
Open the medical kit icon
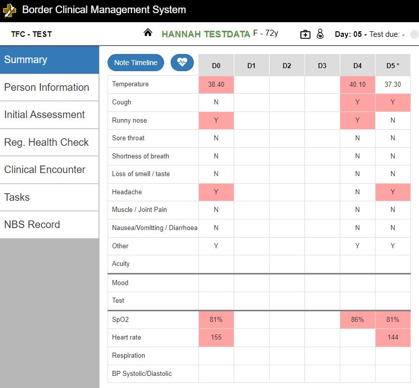tap(305, 34)
